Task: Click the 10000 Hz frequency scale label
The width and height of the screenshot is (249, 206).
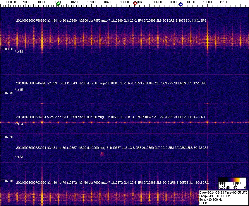Action: coord(42,2)
